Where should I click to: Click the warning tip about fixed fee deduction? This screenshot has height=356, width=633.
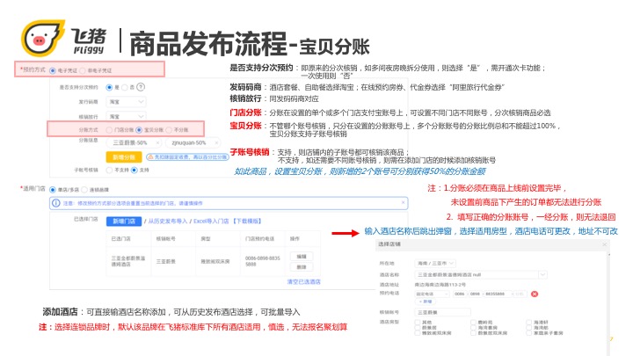click(x=187, y=156)
